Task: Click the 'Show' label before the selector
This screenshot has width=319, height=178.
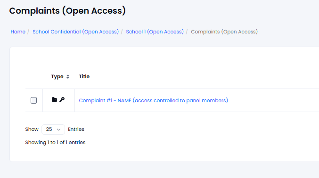Action: (x=32, y=129)
